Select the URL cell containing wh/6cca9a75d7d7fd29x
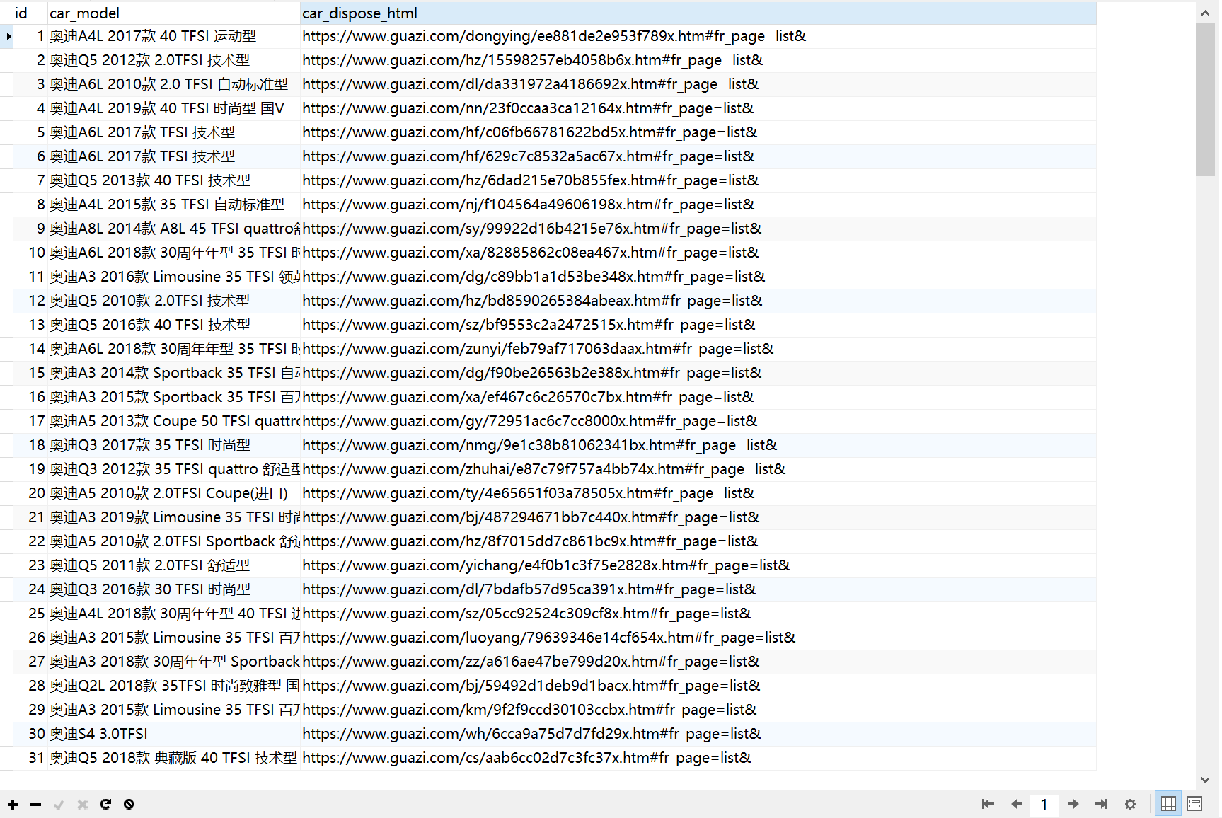1222x818 pixels. pos(698,734)
